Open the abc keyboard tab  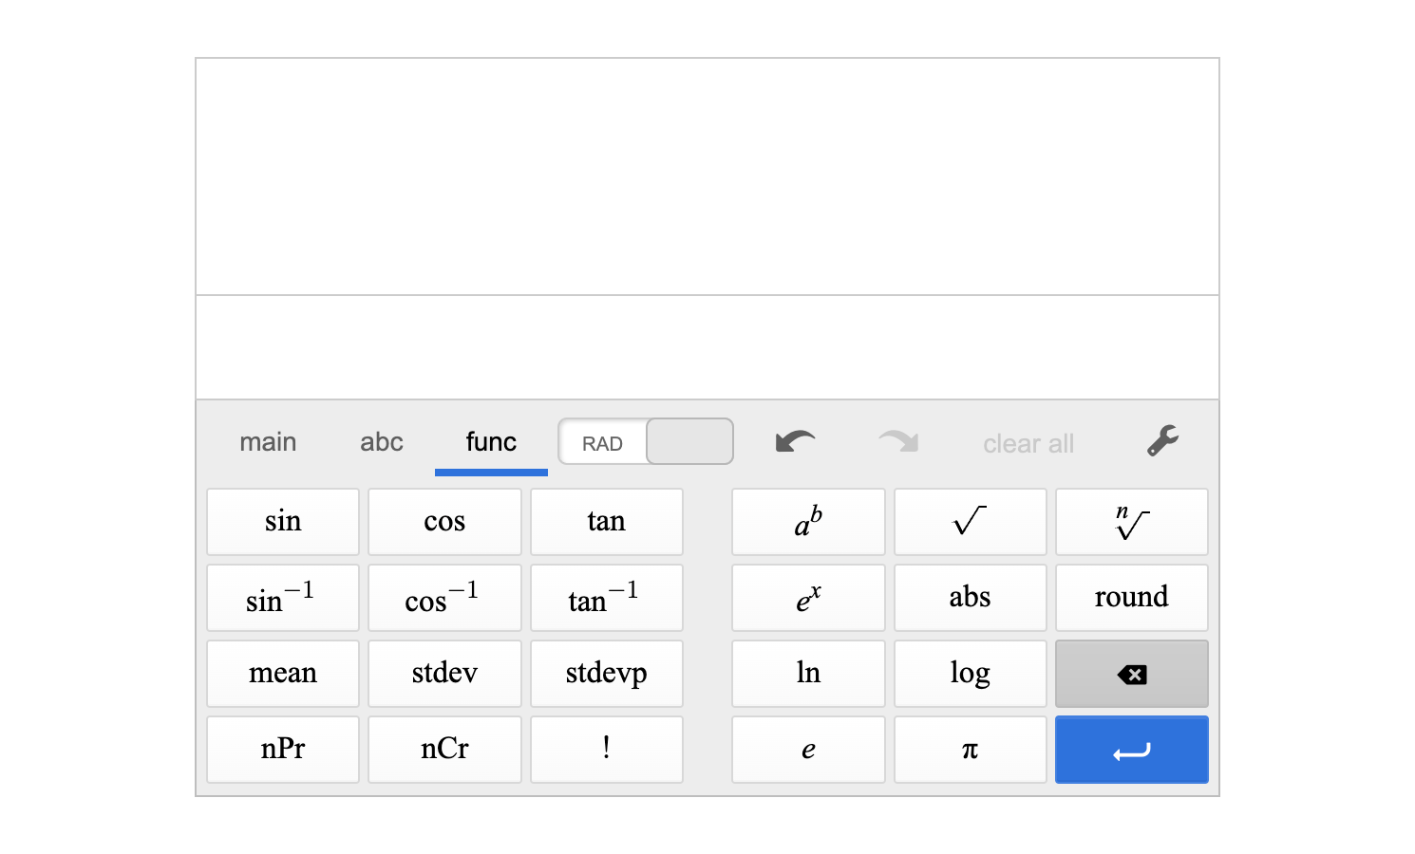(x=382, y=440)
